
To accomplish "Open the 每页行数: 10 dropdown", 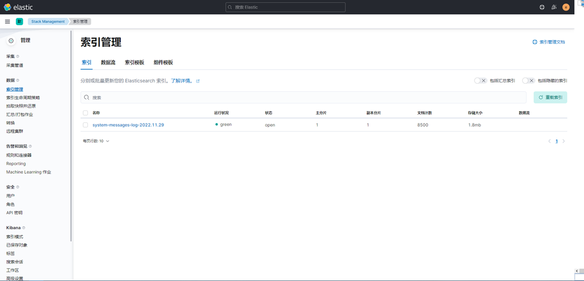I will (96, 141).
